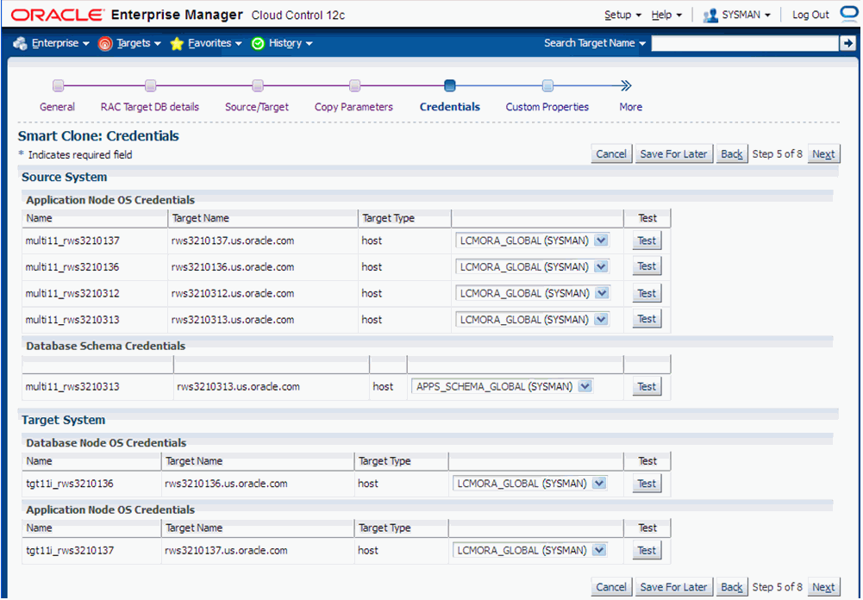Screen dimensions: 863x600
Task: Test credentials for multi11_rws3210312
Action: click(647, 293)
